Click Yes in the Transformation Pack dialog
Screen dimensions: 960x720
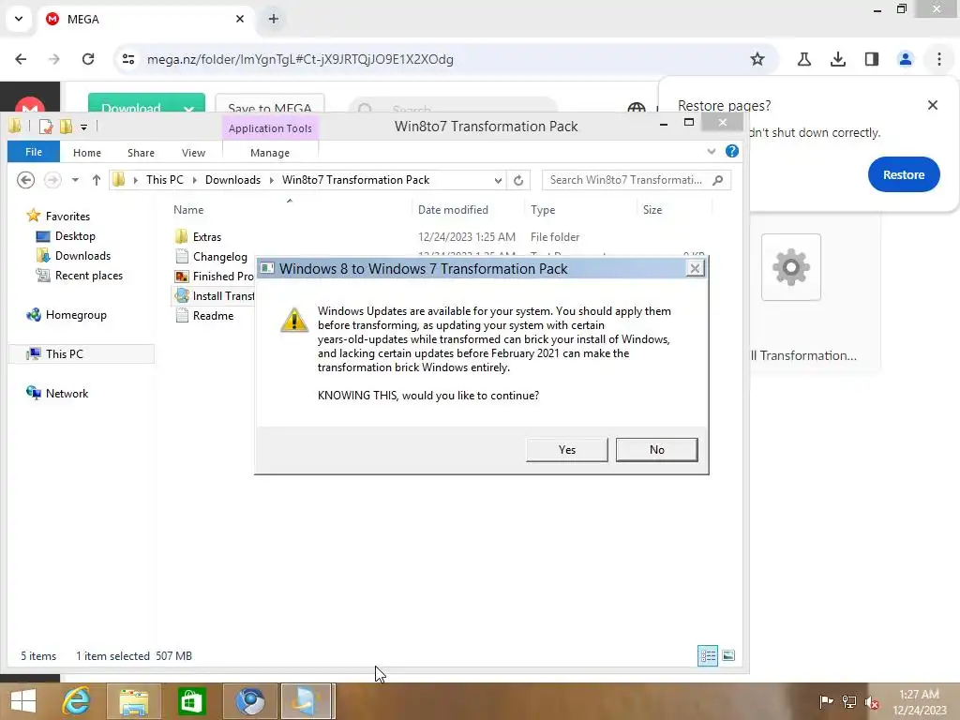(566, 449)
